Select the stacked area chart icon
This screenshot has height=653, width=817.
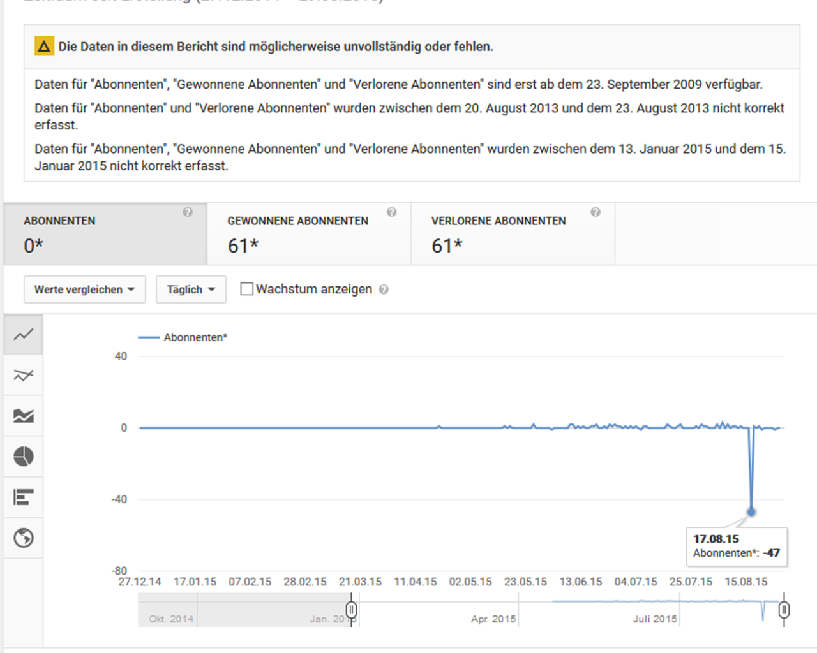(24, 416)
